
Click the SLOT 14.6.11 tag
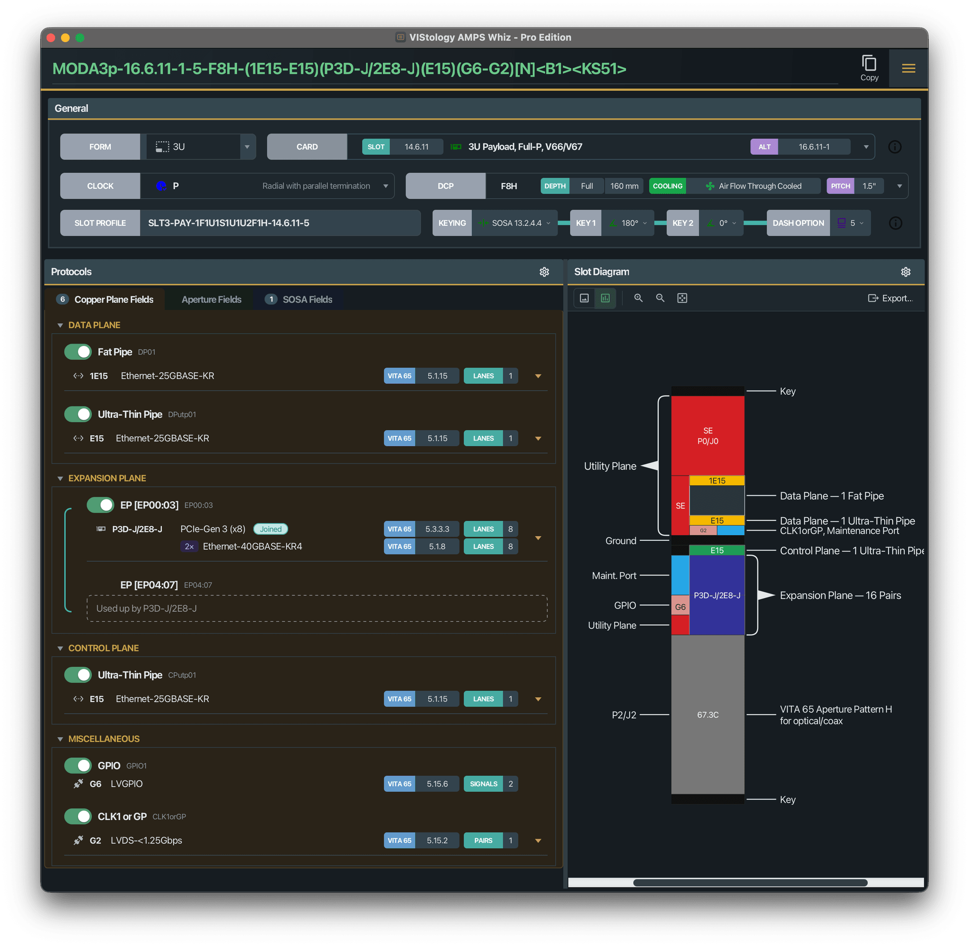(x=402, y=147)
